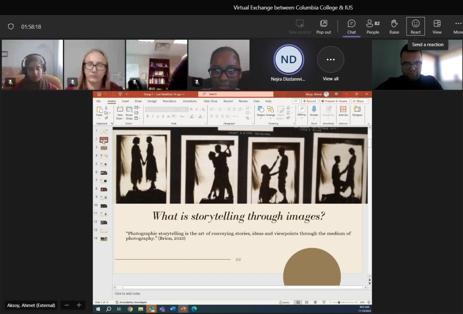Pop out the shared content window
The image size is (463, 314).
coord(323,27)
